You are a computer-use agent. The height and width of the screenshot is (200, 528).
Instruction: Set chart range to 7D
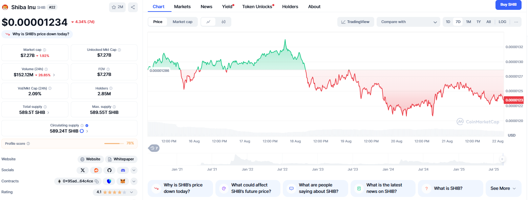(458, 22)
